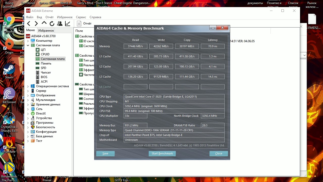The height and width of the screenshot is (182, 323).
Task: Launch Steam from desktop
Action: point(9,71)
